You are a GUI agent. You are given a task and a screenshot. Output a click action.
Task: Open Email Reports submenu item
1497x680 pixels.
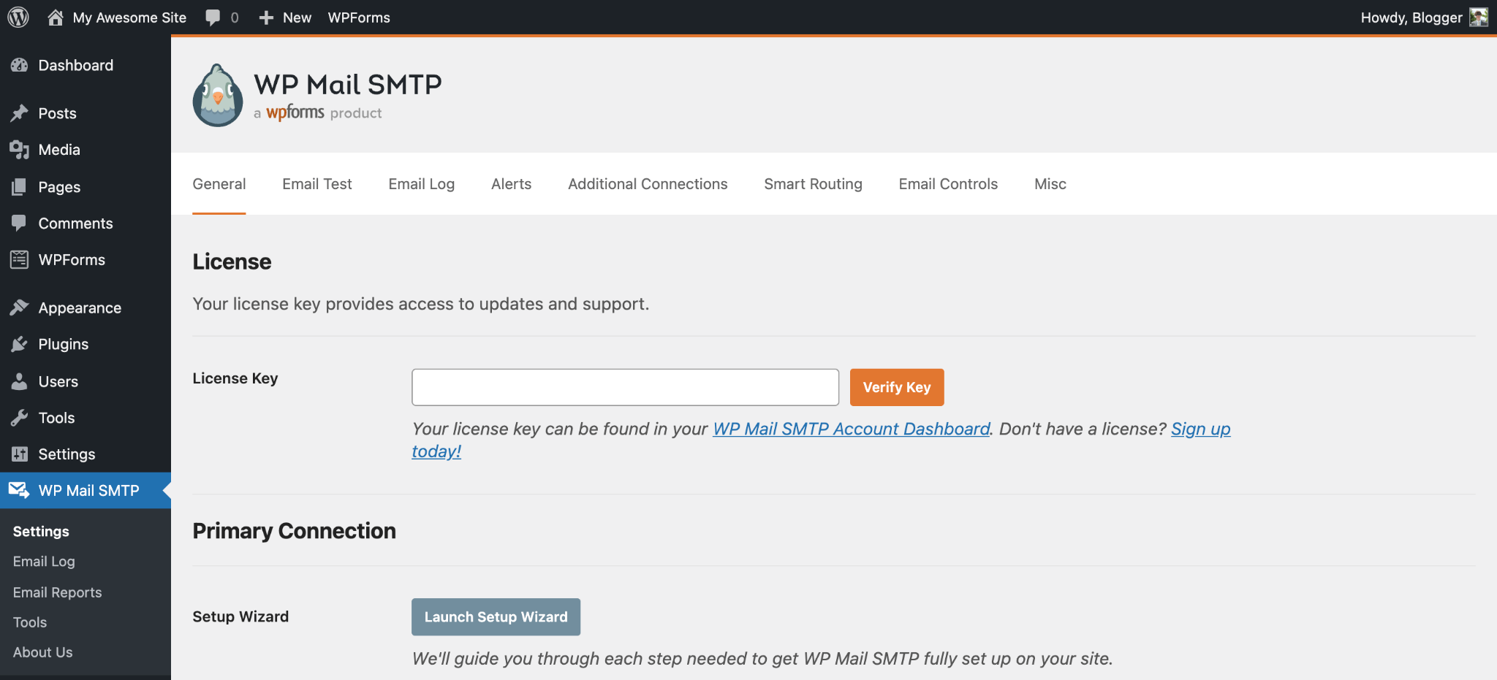57,592
